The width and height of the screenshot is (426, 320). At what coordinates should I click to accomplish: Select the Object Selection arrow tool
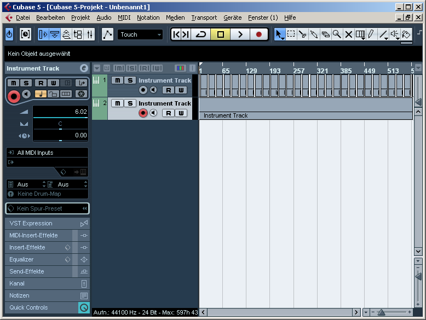(279, 34)
